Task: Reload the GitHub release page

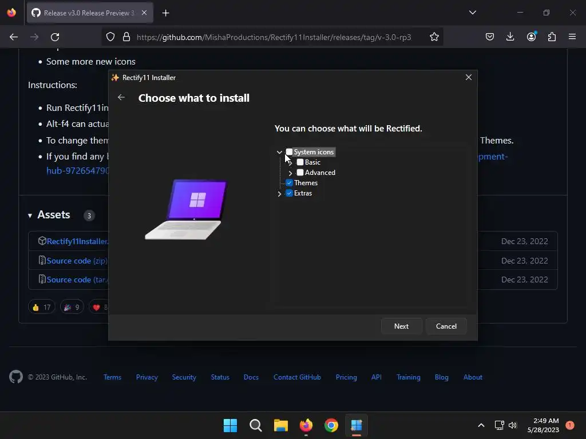Action: 55,37
